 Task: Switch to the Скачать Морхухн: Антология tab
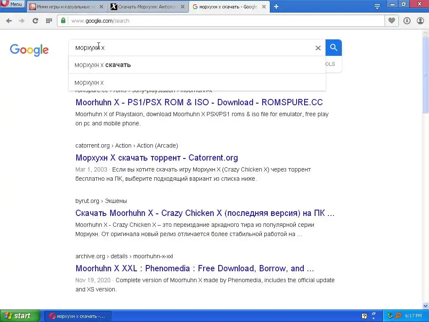(x=147, y=7)
